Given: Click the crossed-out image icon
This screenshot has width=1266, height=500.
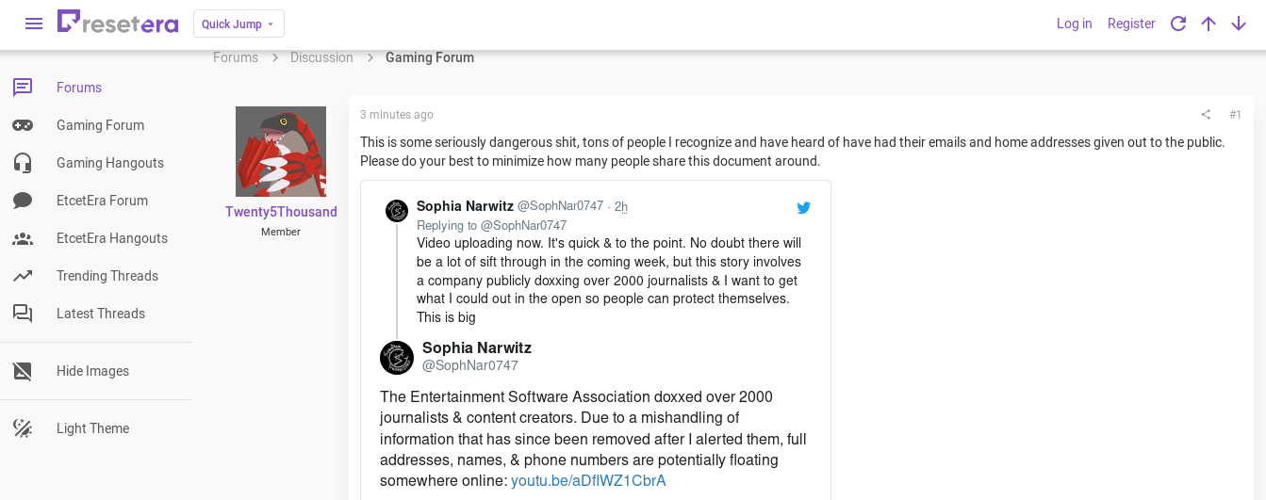Looking at the screenshot, I should coord(23,371).
